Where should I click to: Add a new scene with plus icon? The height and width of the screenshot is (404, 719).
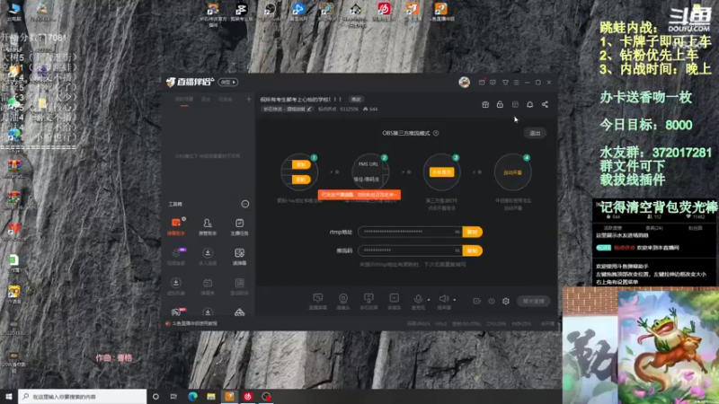click(249, 99)
